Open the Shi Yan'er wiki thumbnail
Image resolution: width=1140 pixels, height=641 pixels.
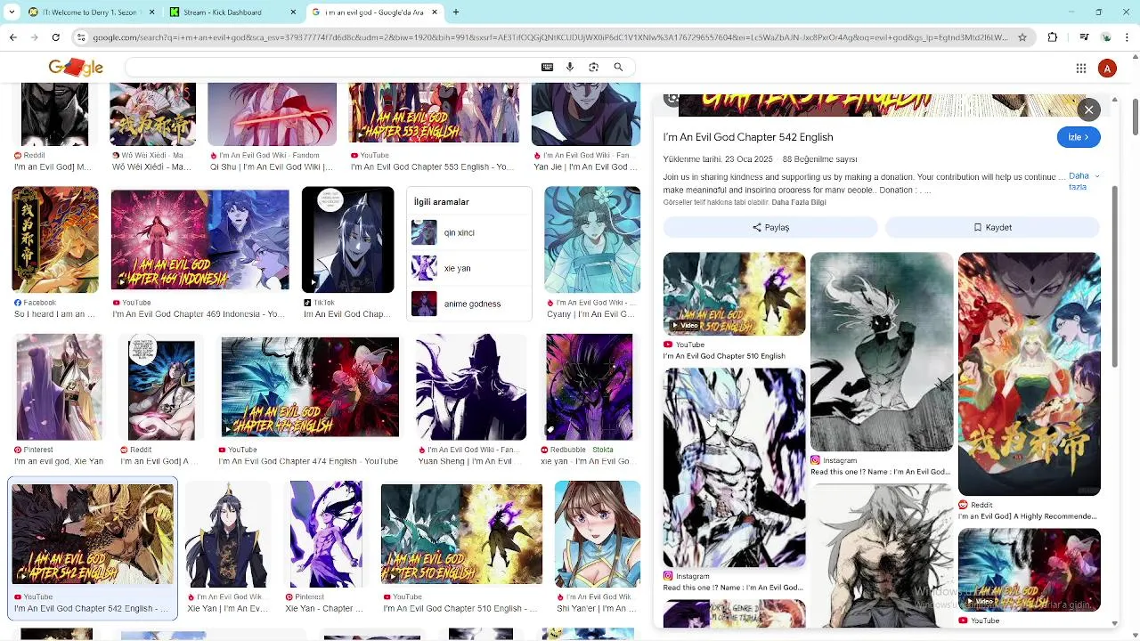598,534
